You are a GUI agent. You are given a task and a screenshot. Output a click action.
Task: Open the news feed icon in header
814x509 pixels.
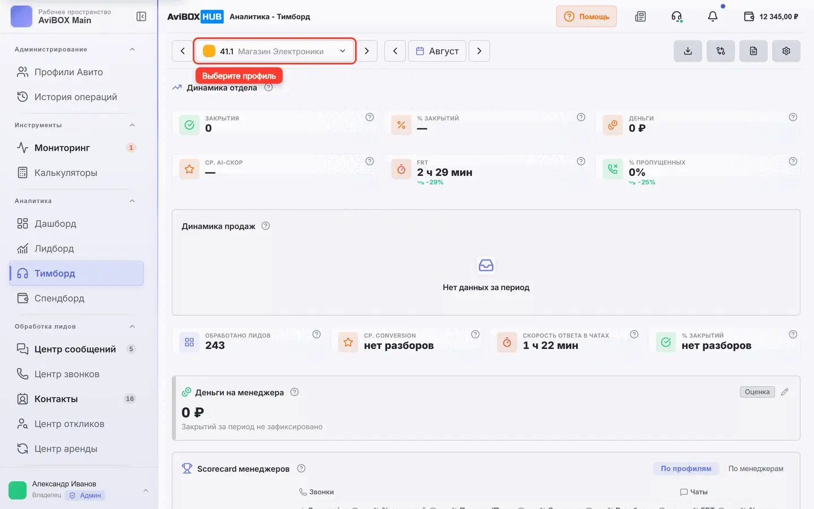pos(640,16)
